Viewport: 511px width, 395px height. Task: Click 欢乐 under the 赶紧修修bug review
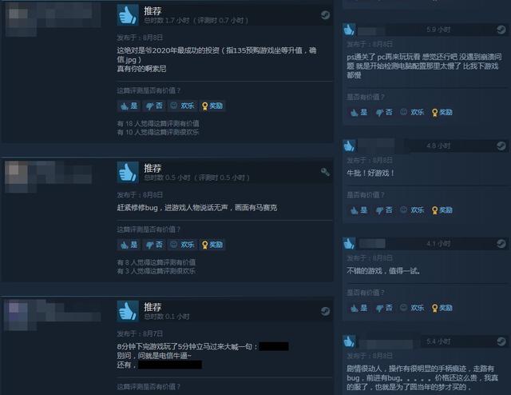point(183,245)
